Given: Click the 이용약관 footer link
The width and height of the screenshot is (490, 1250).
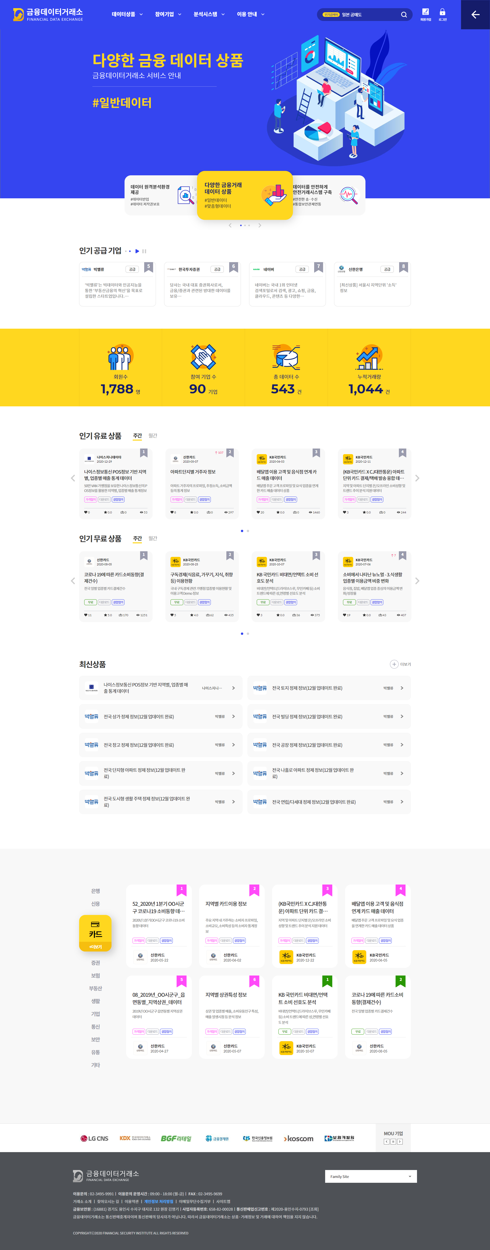Looking at the screenshot, I should pos(132,1201).
